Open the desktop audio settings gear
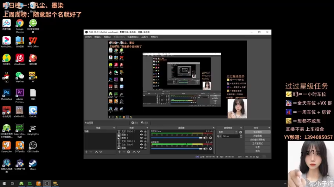The height and width of the screenshot is (187, 334). click(210, 149)
